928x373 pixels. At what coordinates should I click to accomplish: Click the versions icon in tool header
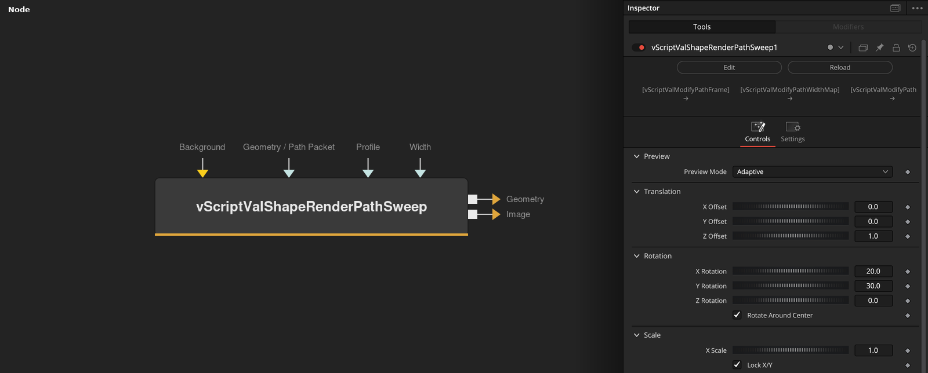click(863, 47)
